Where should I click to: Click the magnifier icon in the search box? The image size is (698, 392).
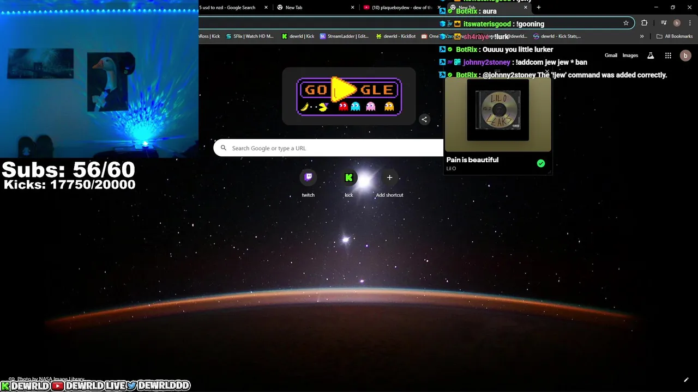[x=223, y=148]
